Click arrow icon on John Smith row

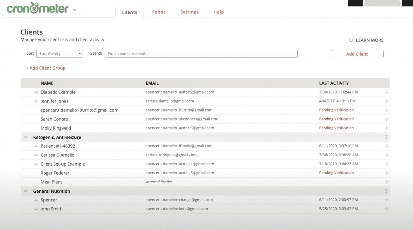click(x=386, y=209)
